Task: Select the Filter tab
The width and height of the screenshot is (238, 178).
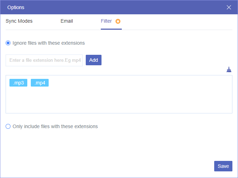Action: point(106,21)
